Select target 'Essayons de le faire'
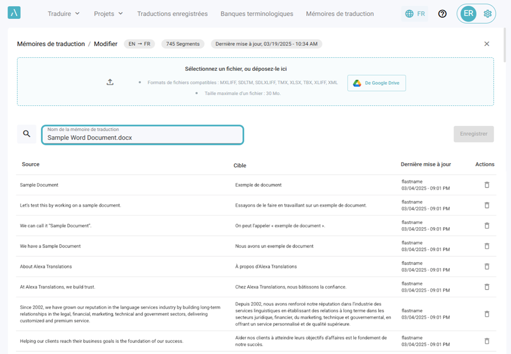Screen dimensions: 511x354 click(301, 206)
